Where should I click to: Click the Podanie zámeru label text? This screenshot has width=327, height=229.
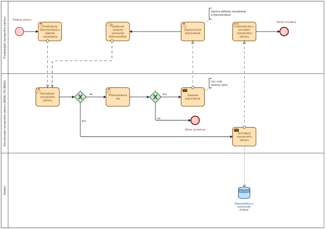22,20
